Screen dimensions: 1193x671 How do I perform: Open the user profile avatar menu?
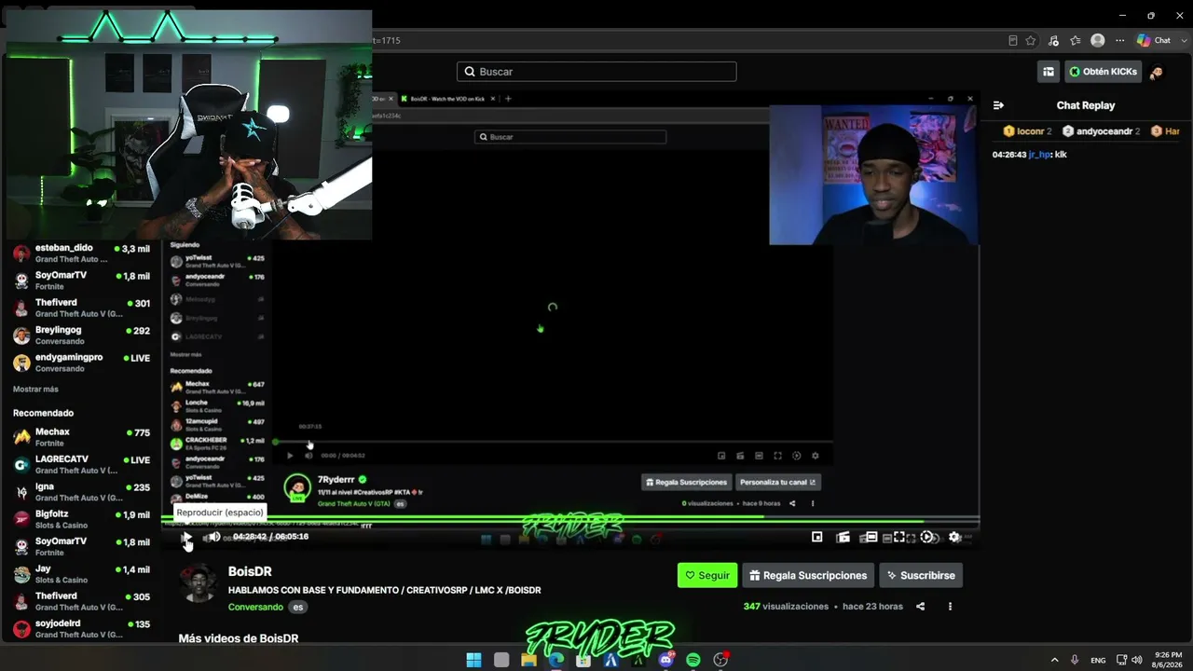(1157, 72)
